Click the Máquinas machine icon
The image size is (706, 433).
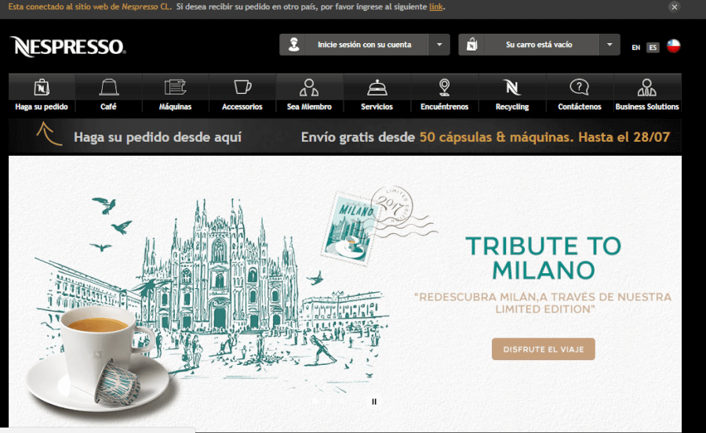pyautogui.click(x=175, y=87)
